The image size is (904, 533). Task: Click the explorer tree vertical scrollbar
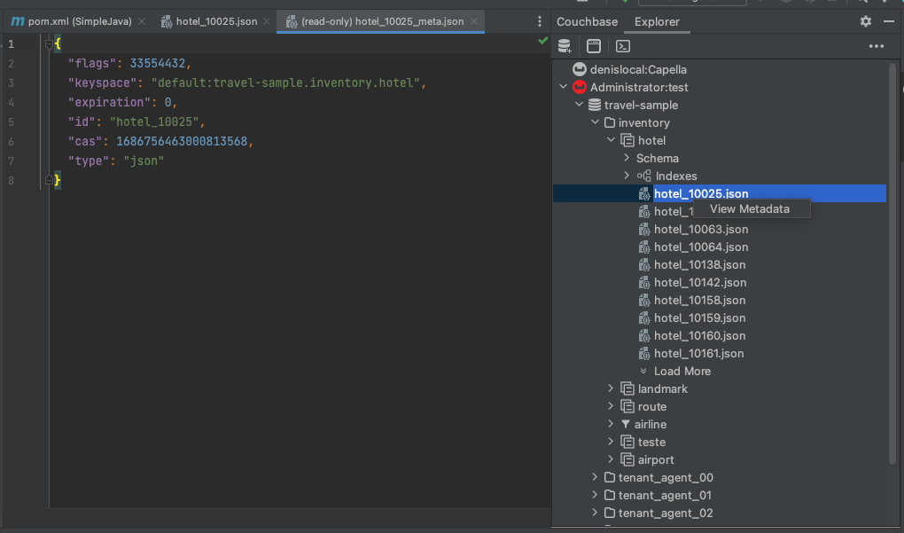892,263
